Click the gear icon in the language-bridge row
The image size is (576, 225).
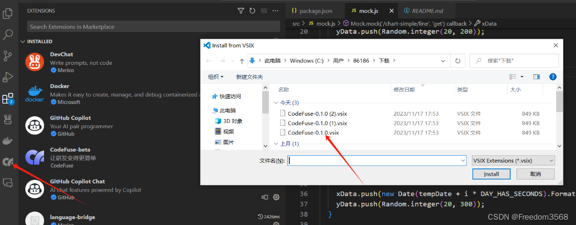tap(276, 223)
